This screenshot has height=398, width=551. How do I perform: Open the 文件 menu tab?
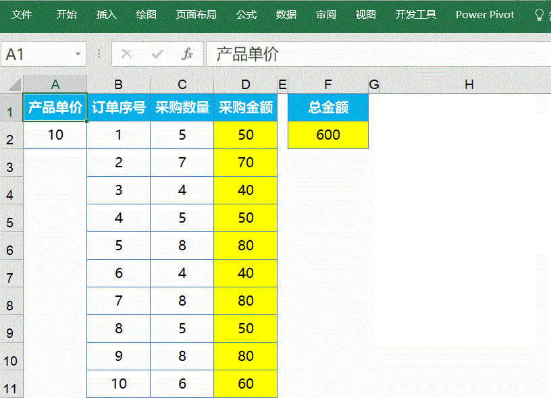point(22,14)
